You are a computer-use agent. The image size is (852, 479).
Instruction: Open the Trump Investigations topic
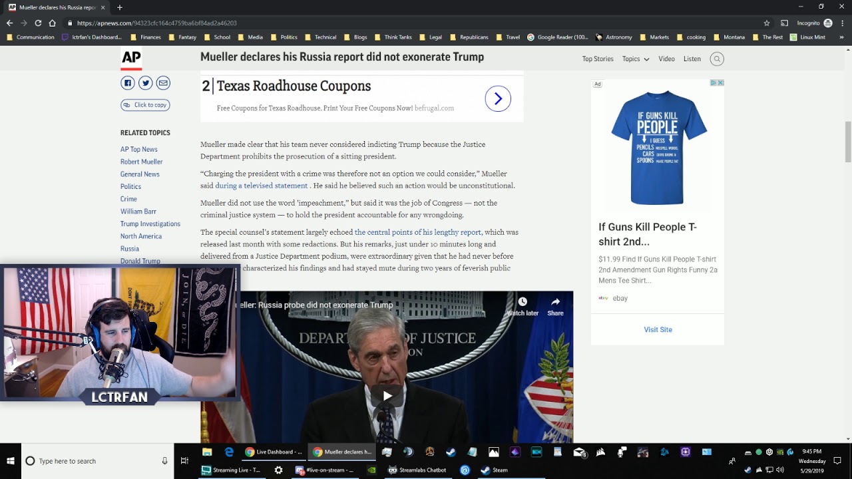(150, 224)
